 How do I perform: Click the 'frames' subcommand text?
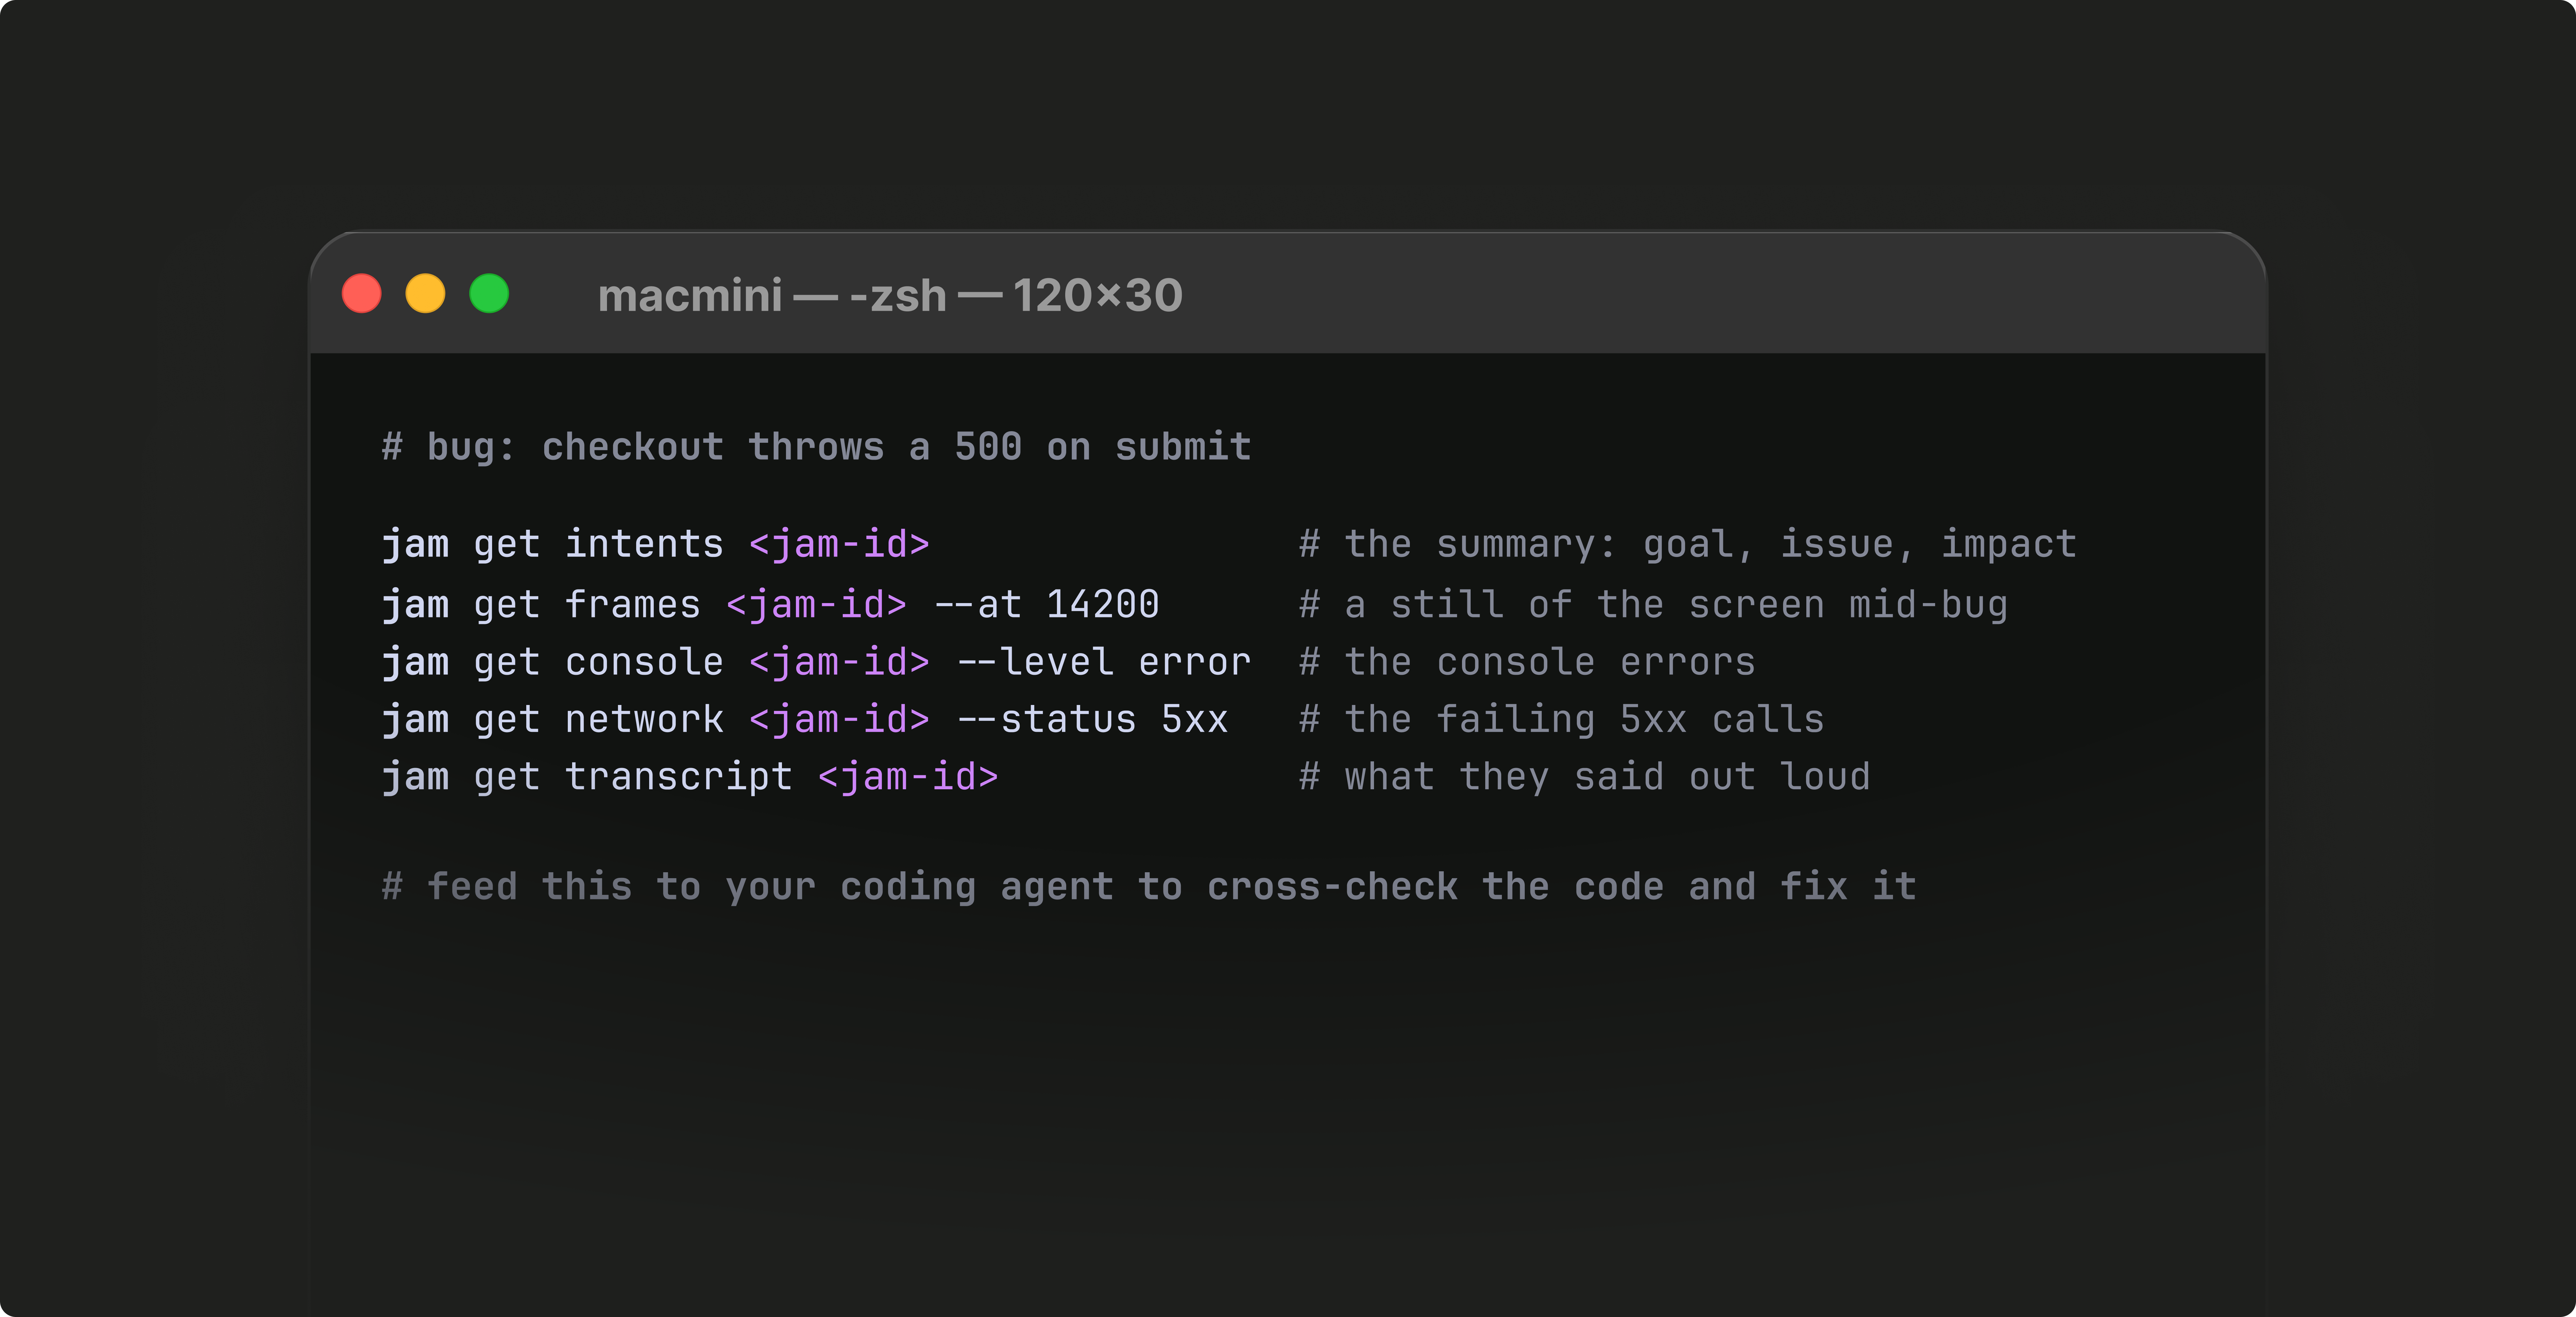point(633,604)
